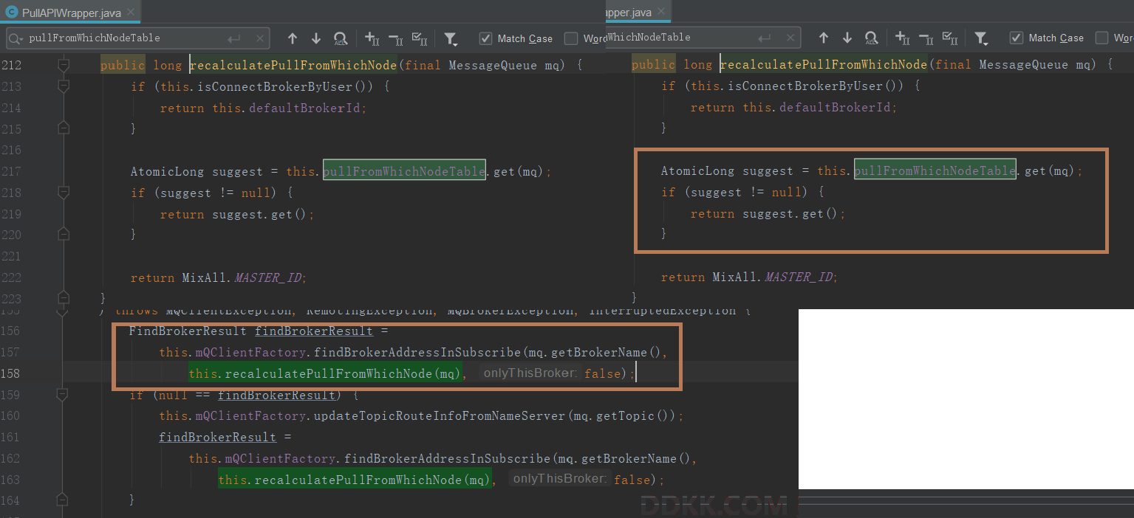Screen dimensions: 1134x518
Task: Collapse the if block at line 213
Action: pos(64,87)
